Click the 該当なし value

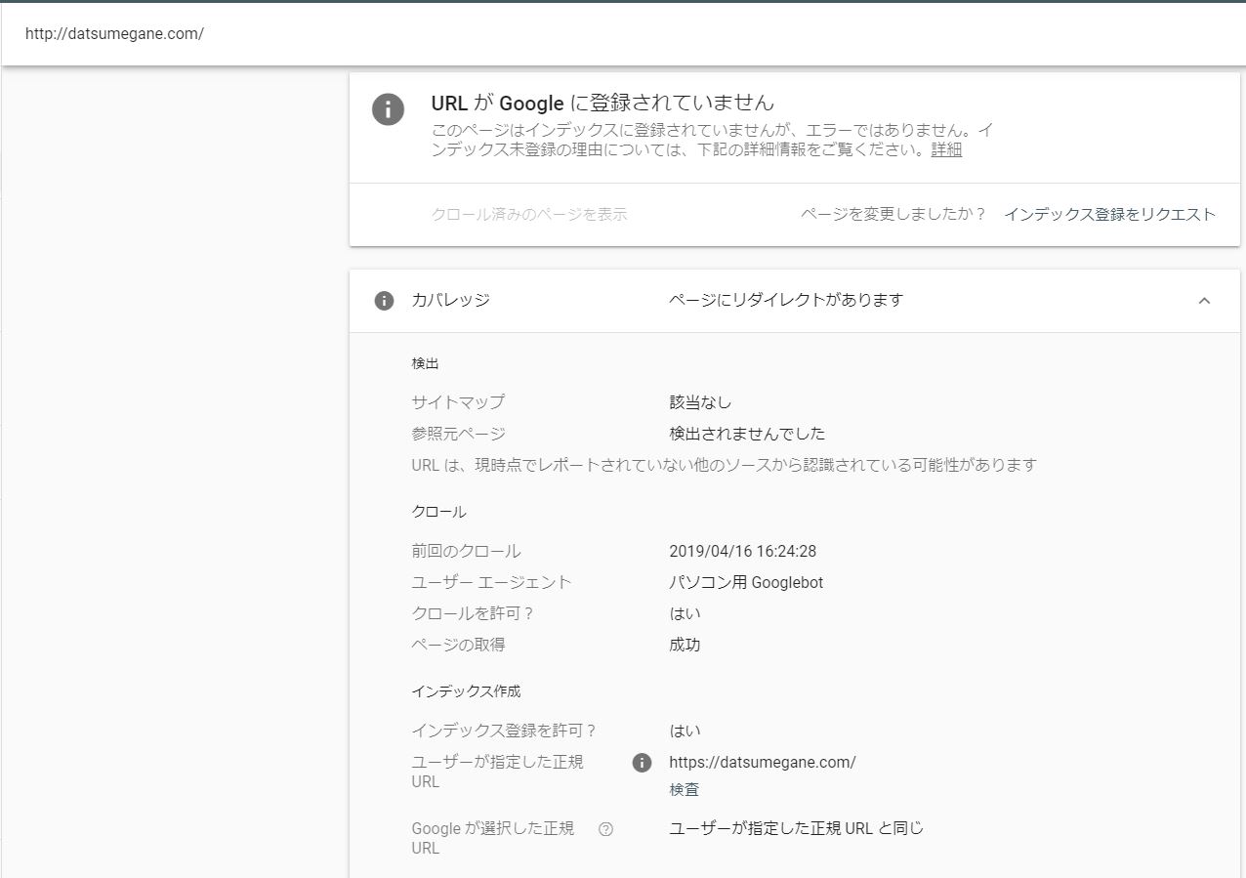point(700,401)
